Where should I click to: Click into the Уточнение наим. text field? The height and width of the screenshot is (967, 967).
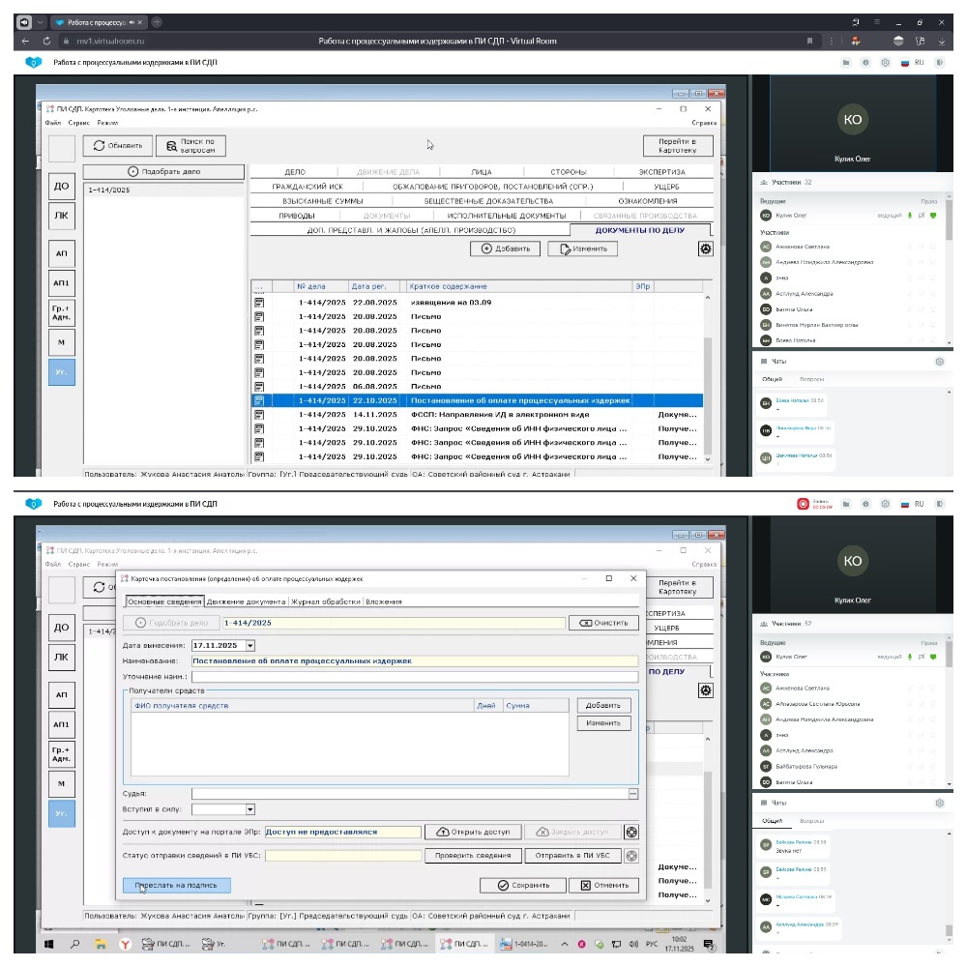(414, 677)
